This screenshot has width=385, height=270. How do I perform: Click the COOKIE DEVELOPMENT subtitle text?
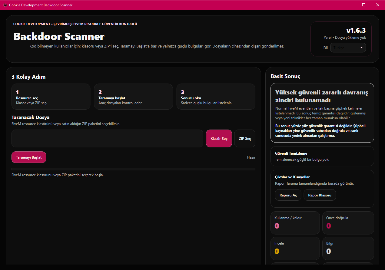(75, 24)
